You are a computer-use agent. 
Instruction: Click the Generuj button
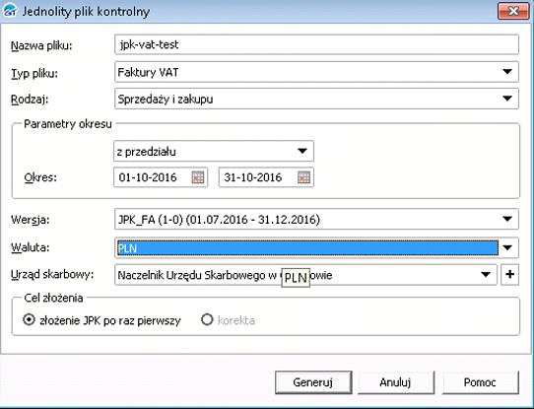(x=313, y=382)
